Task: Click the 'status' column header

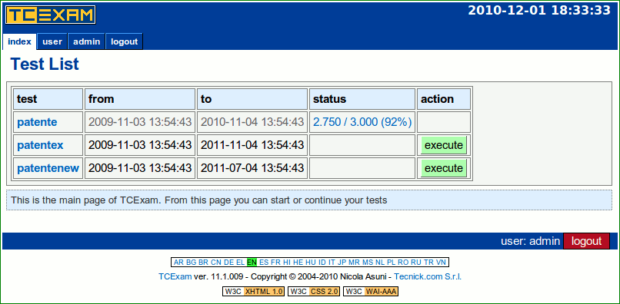Action: tap(362, 99)
